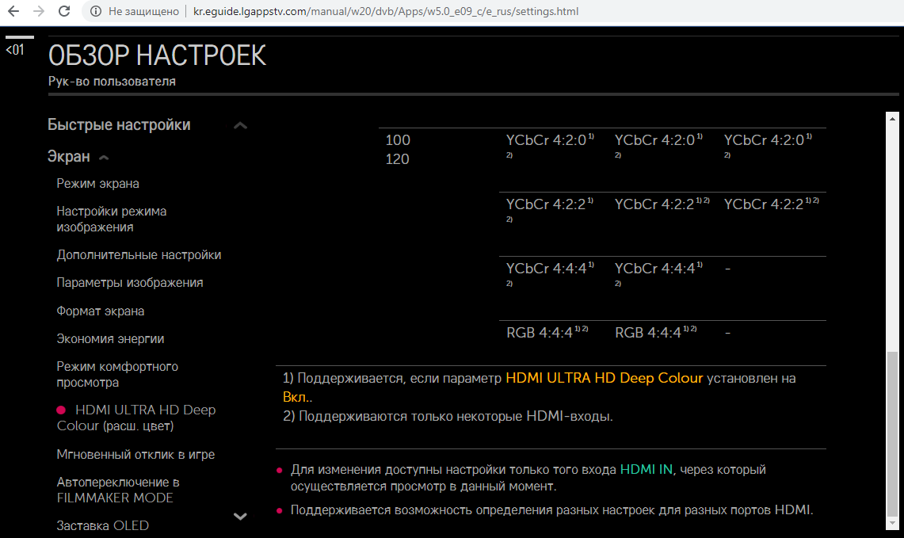This screenshot has width=904, height=538.
Task: Open Мгновенный отклик в игре item
Action: click(135, 455)
